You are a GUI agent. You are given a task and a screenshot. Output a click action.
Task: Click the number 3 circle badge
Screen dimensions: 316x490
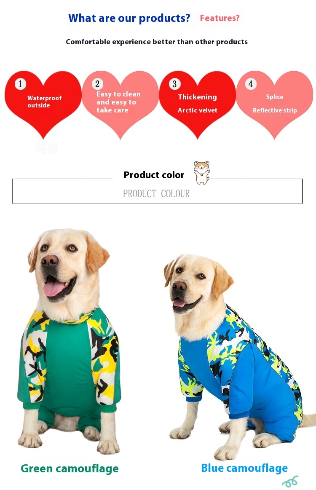pyautogui.click(x=174, y=84)
